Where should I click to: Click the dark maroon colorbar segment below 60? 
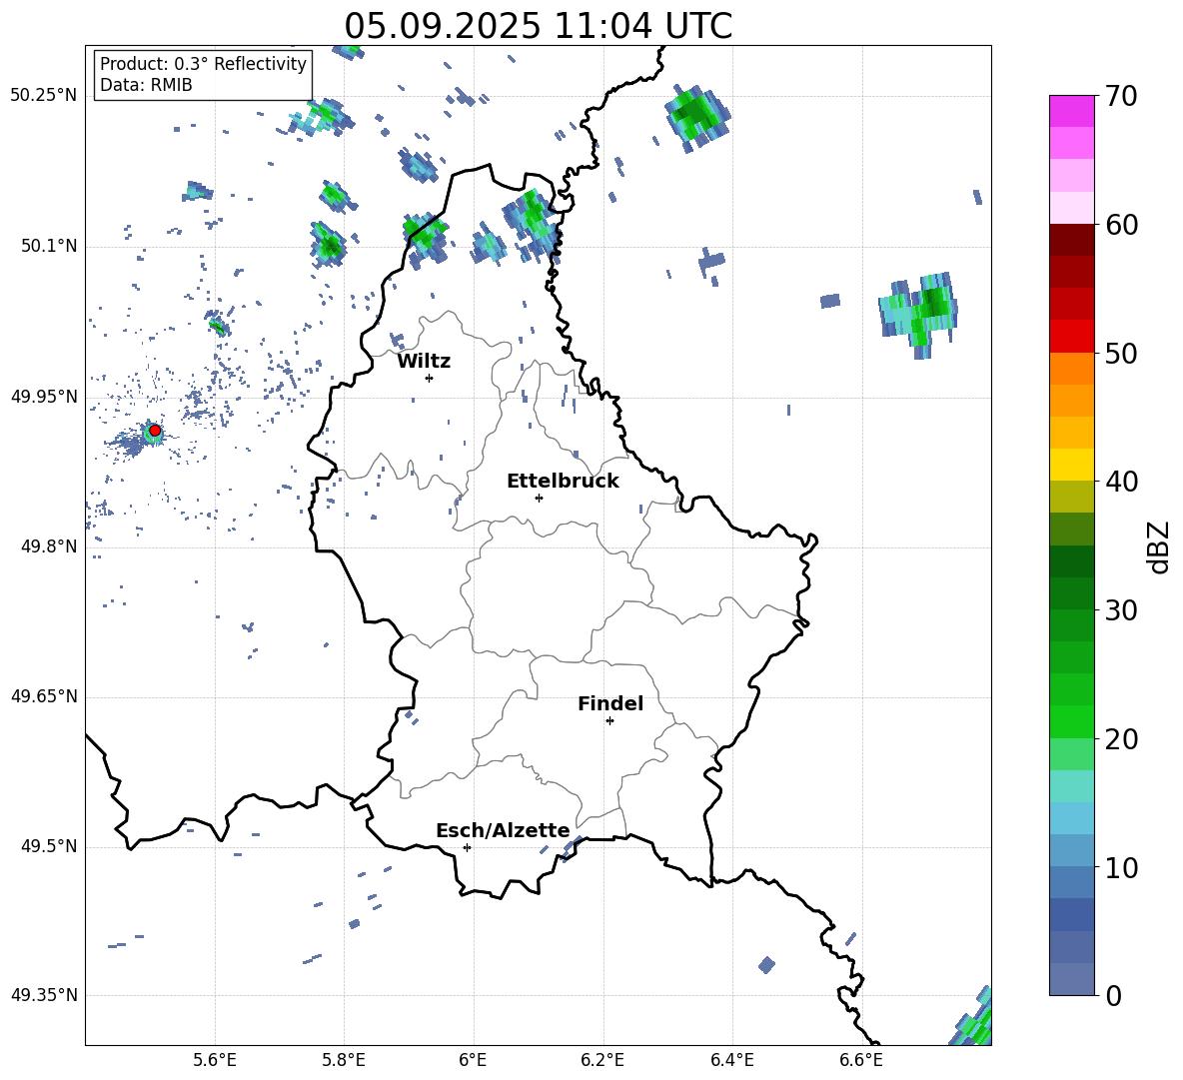[x=1071, y=240]
